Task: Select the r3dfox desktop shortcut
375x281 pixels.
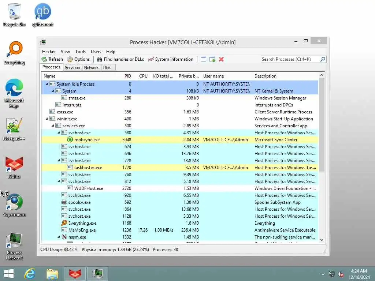Action: click(14, 167)
